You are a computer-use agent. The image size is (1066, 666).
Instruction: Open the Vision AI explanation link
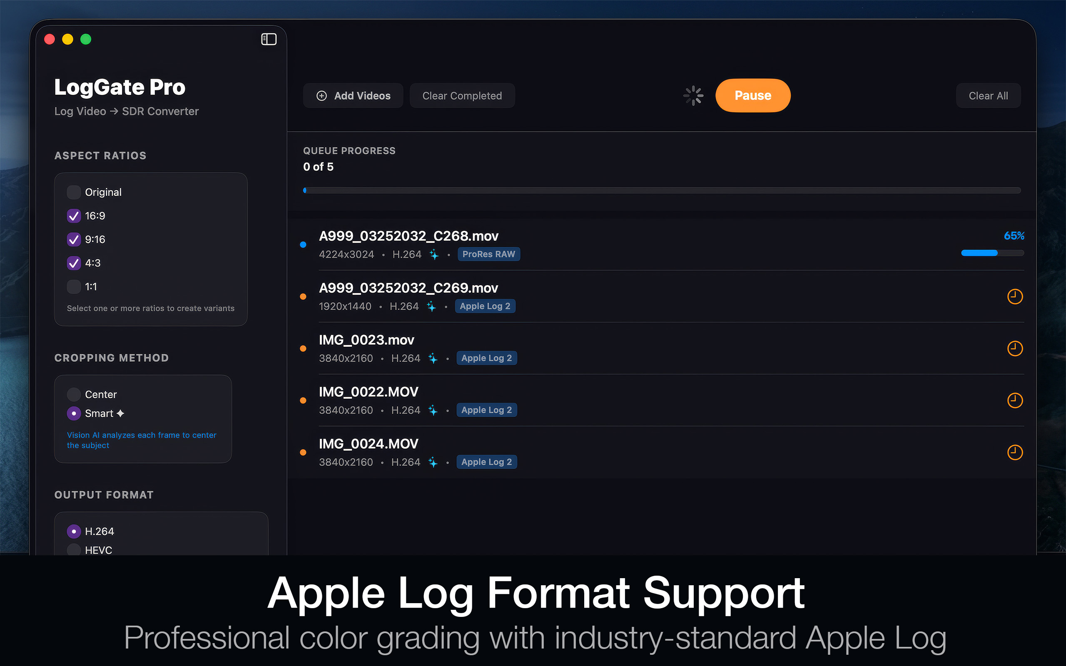142,440
